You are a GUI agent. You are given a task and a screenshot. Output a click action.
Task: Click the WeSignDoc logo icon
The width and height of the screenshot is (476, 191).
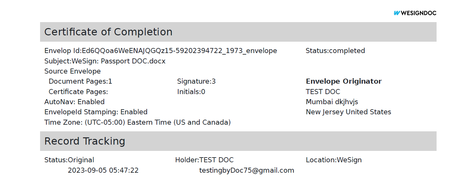pyautogui.click(x=397, y=13)
